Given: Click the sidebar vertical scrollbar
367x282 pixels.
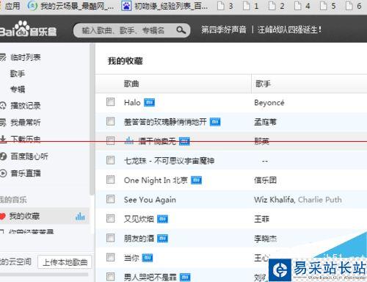Looking at the screenshot, I should coord(92,119).
